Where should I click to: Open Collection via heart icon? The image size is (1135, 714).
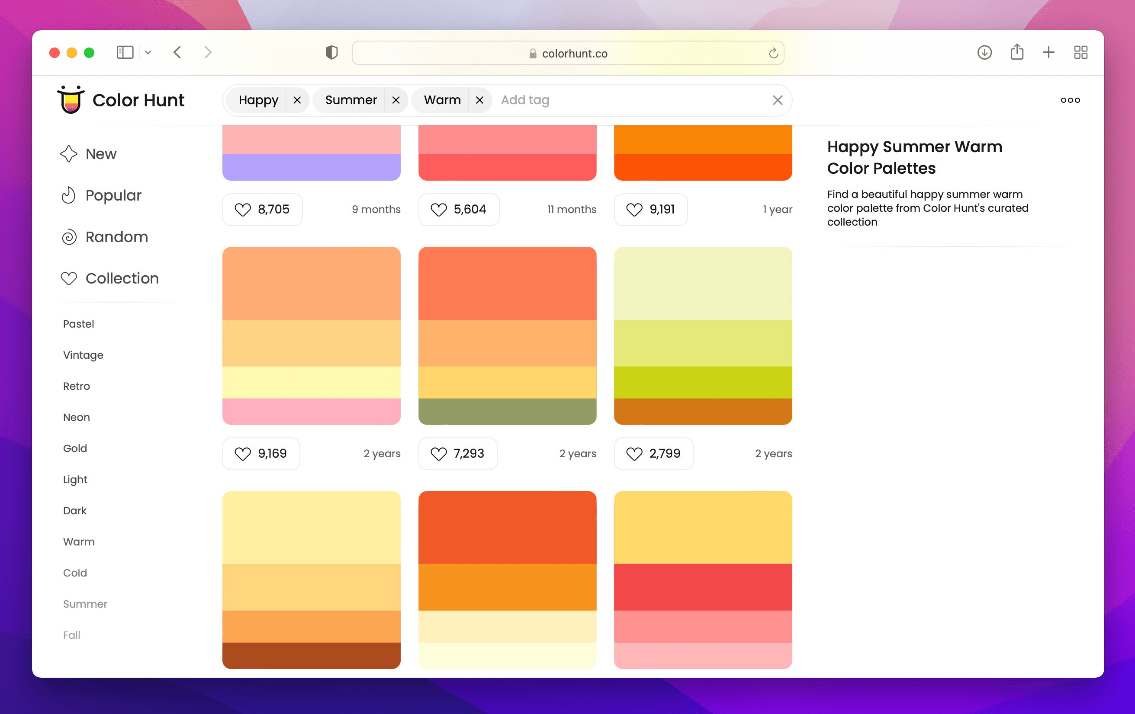(x=69, y=278)
